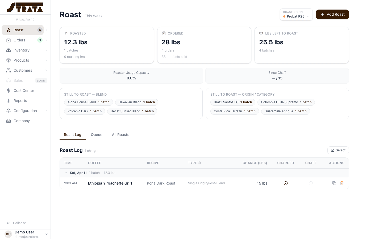Collapse the sidebar navigation
383x239 pixels.
tap(16, 223)
